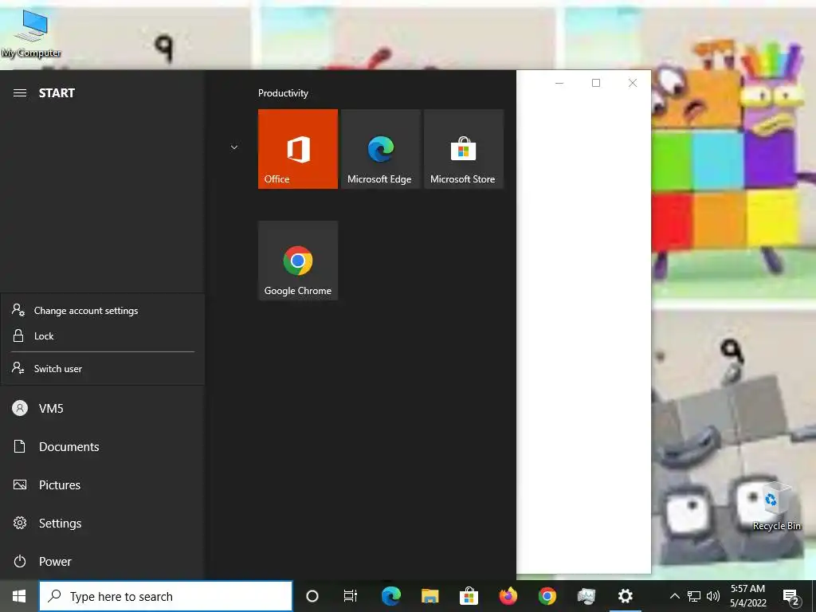The image size is (816, 612).
Task: Open Task View on taskbar
Action: tap(351, 596)
